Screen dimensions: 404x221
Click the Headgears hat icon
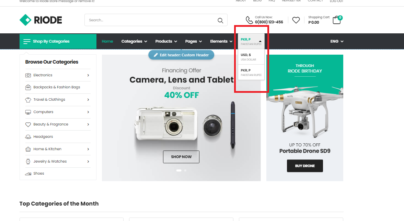pos(28,137)
